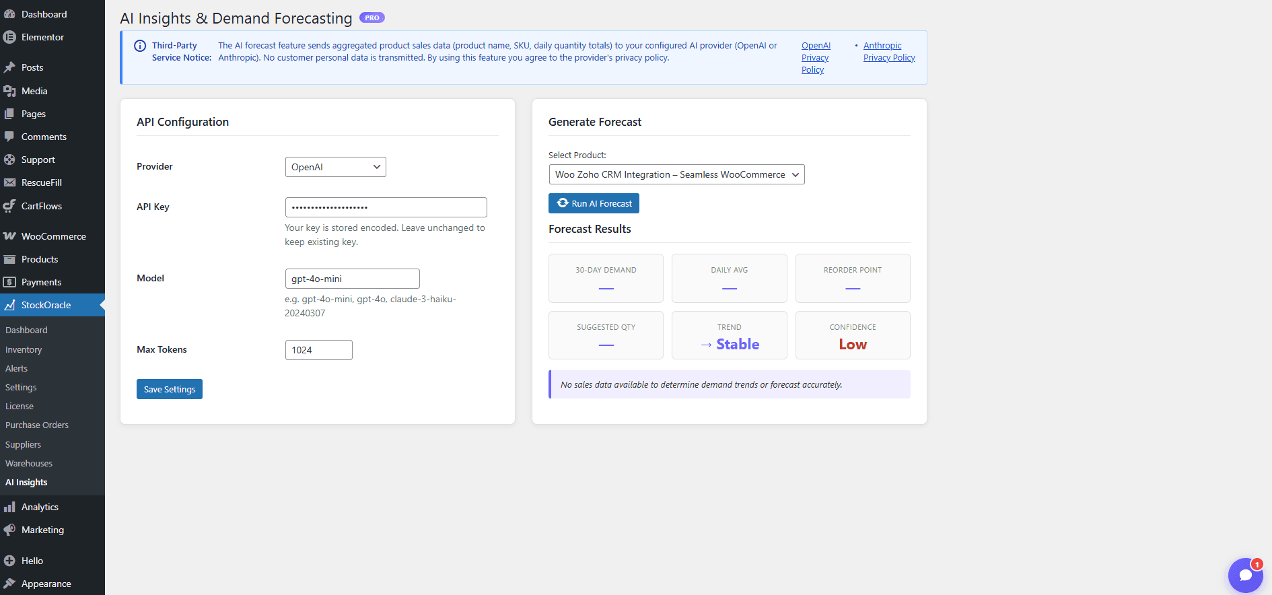Open the Warehouses submenu item
Viewport: 1272px width, 595px height.
[29, 463]
